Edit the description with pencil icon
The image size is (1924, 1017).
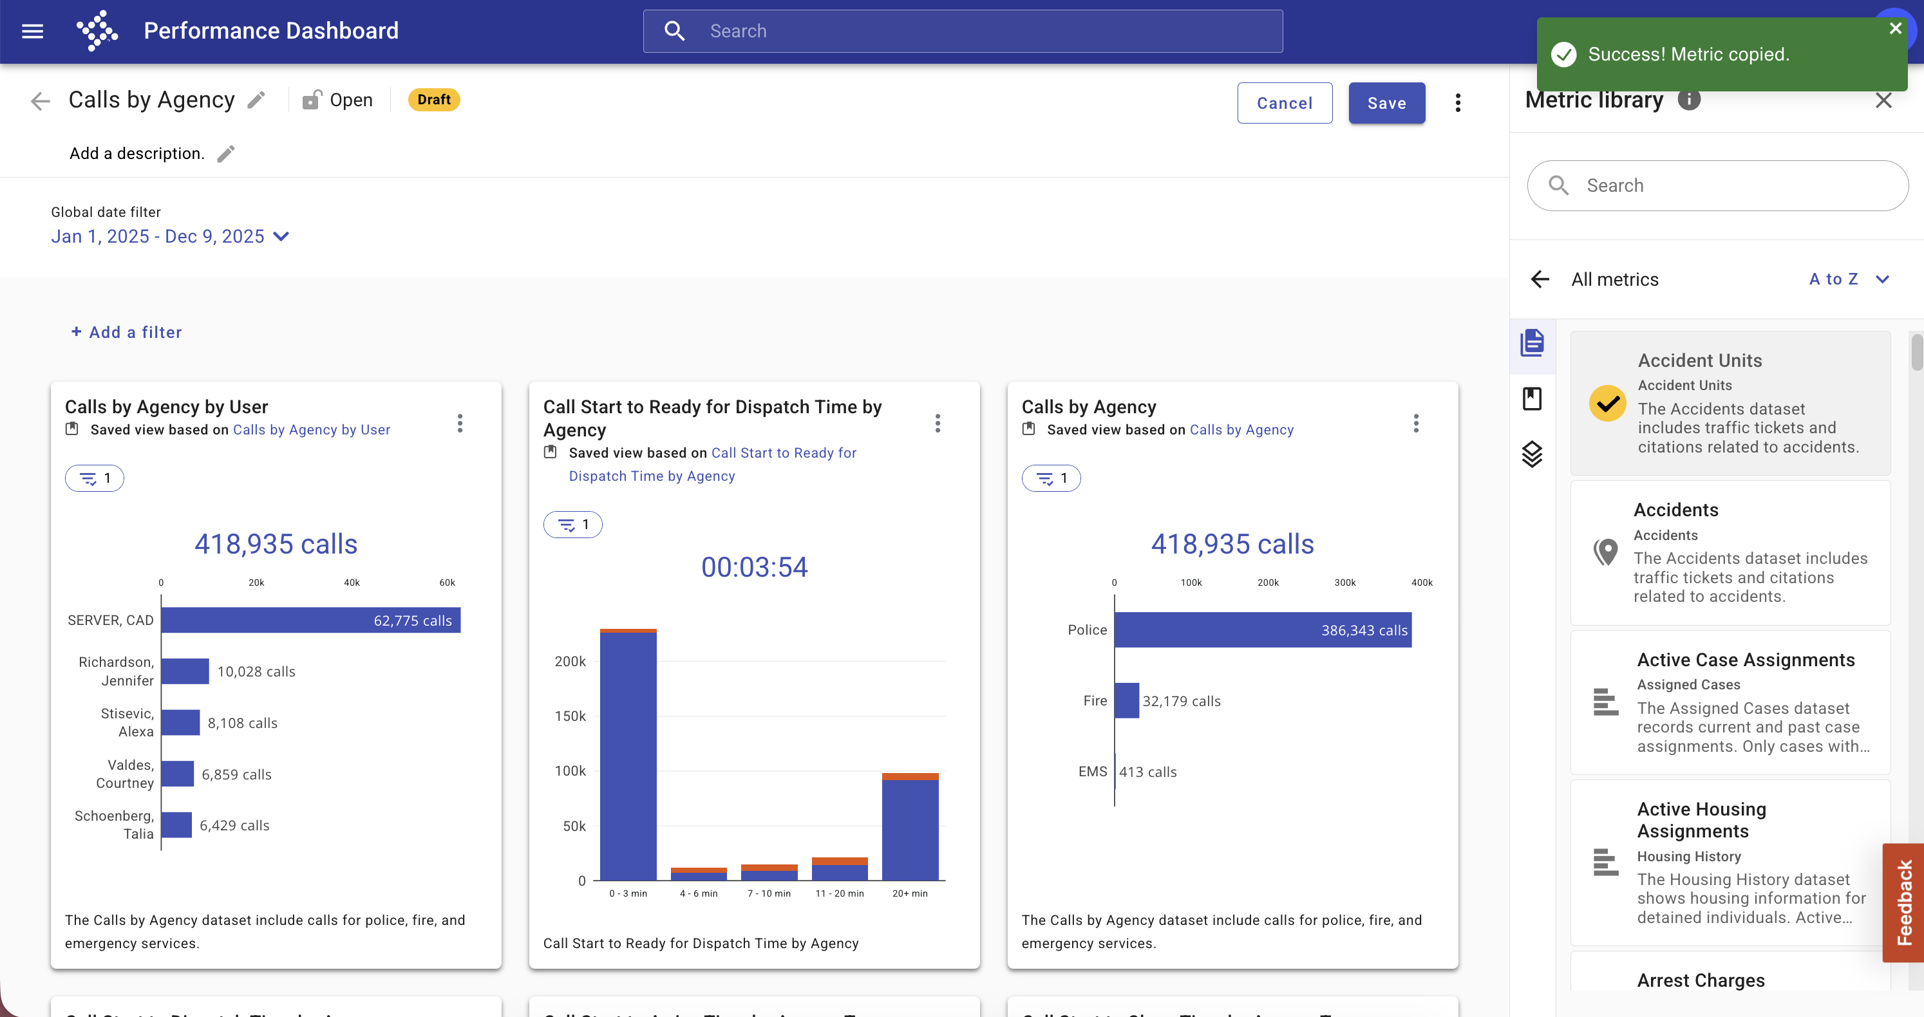pos(225,154)
